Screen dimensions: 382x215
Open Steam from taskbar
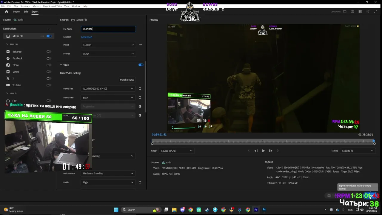pos(207,210)
